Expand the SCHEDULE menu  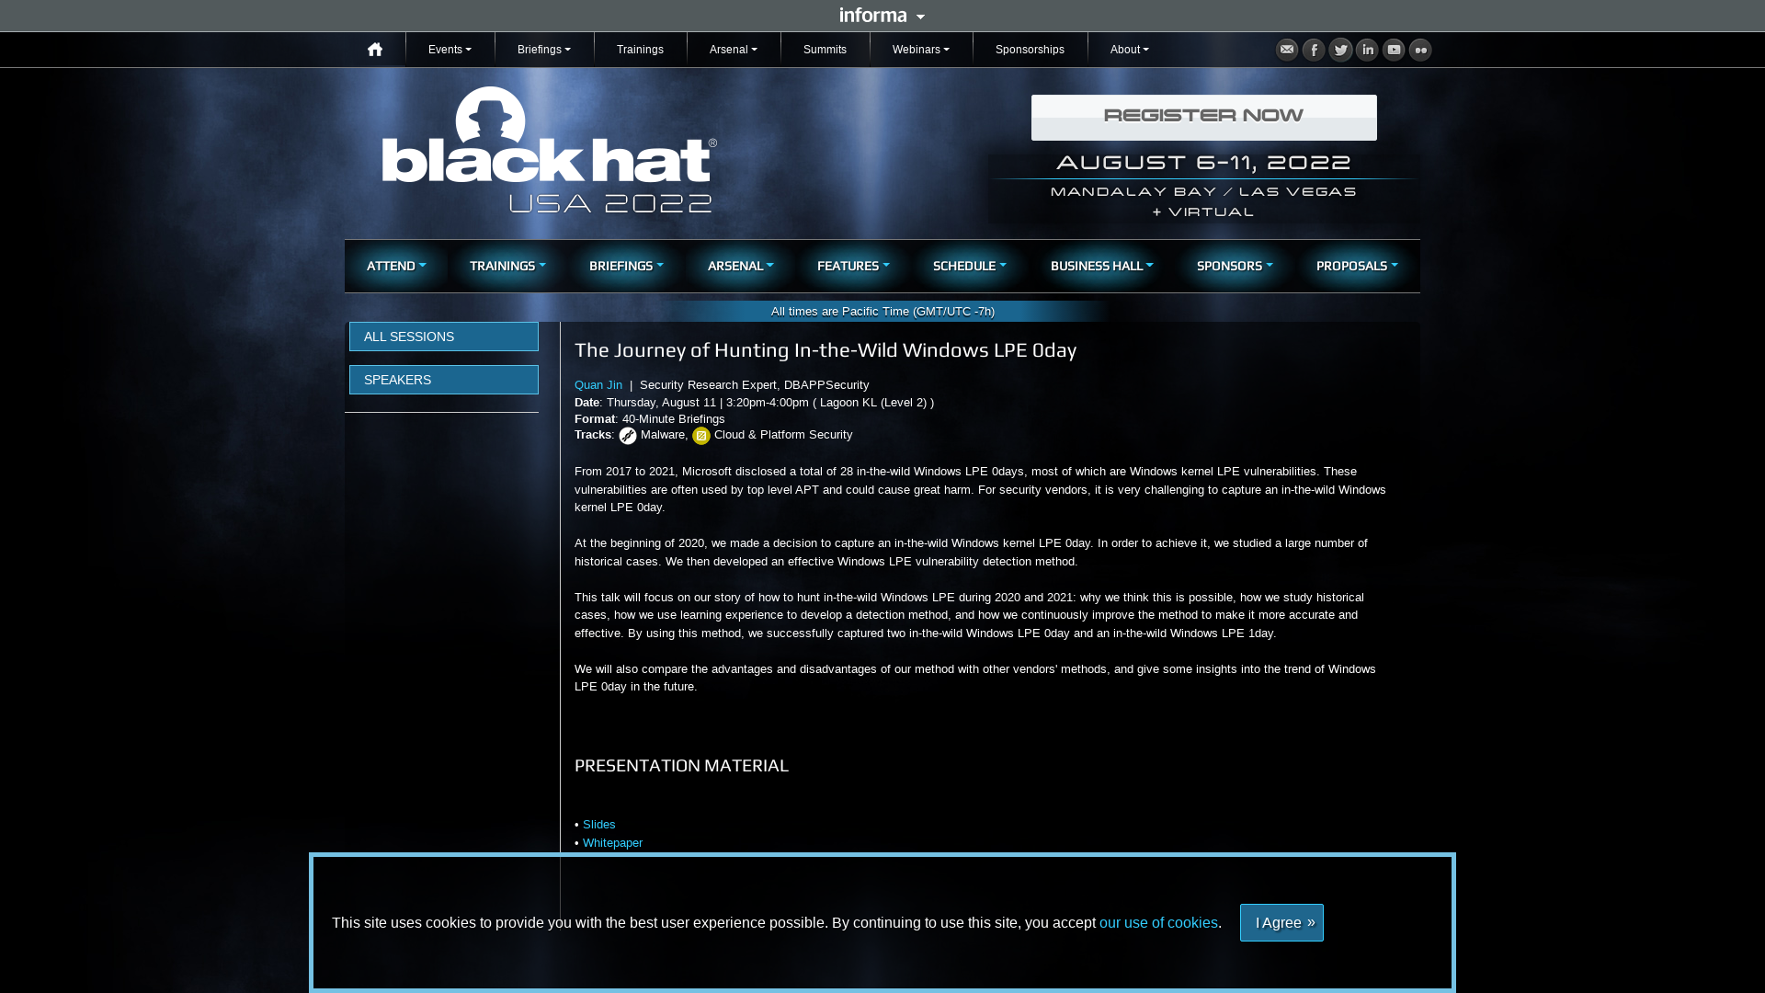(968, 266)
